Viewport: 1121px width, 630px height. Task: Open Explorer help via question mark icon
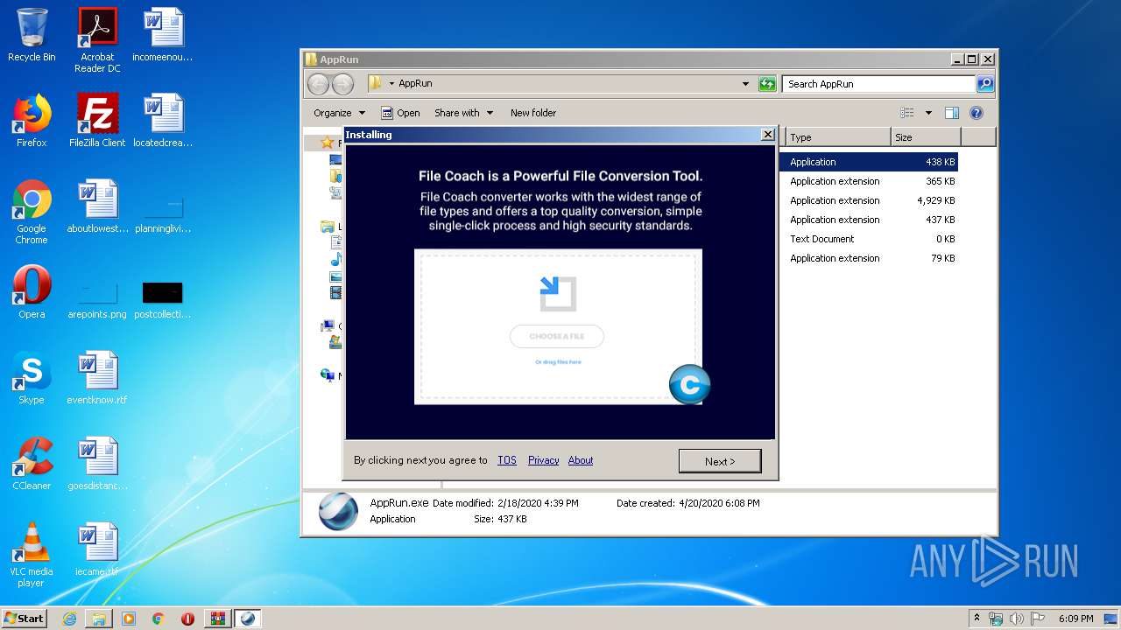pos(976,113)
